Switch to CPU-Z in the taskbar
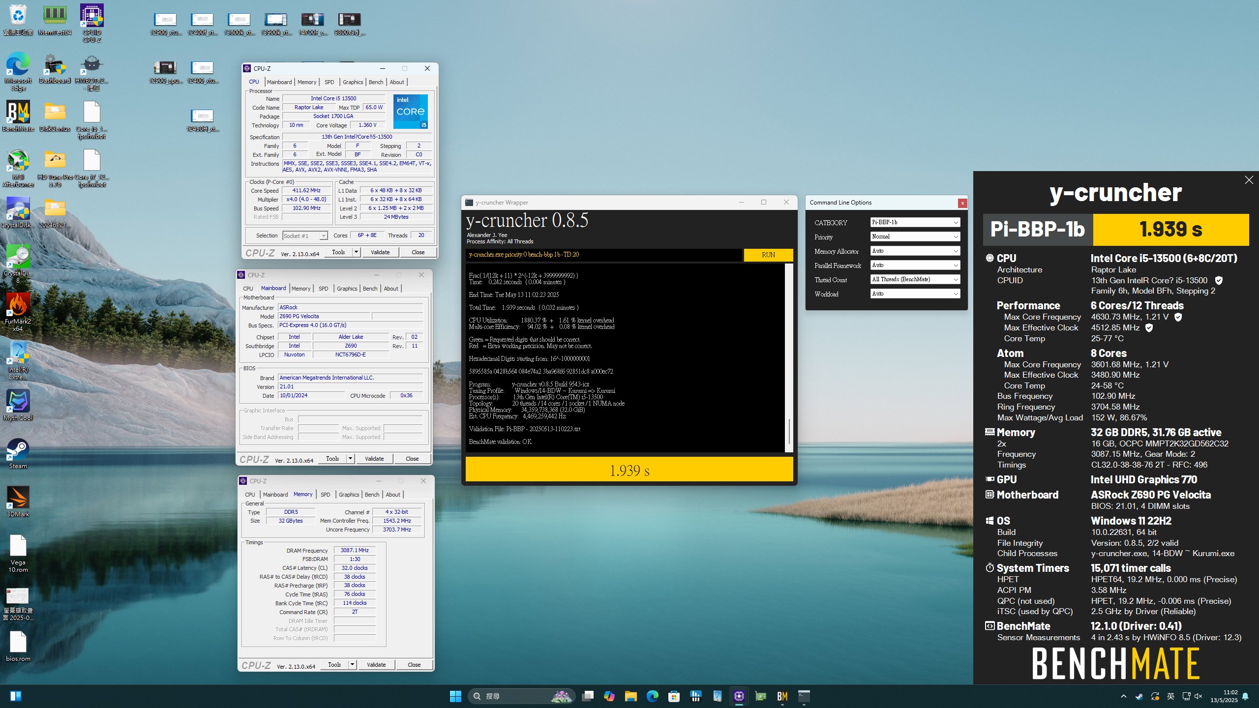The image size is (1259, 708). tap(739, 696)
